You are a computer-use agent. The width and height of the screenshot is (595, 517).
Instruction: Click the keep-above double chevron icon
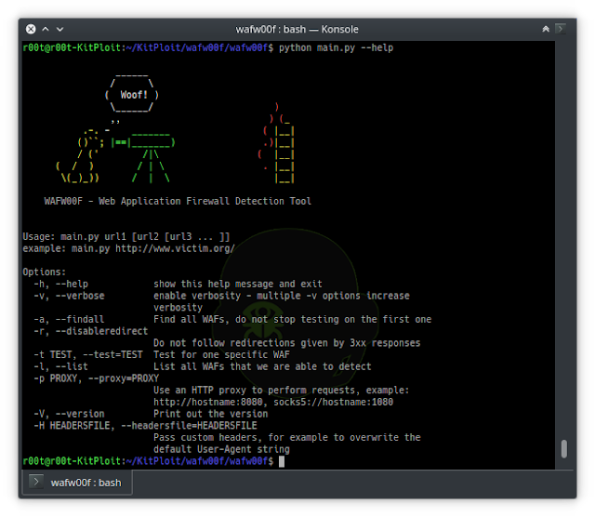click(546, 29)
